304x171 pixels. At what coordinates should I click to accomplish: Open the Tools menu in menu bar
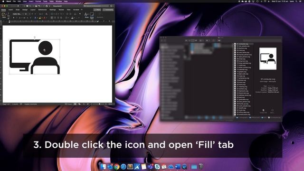point(45,1)
